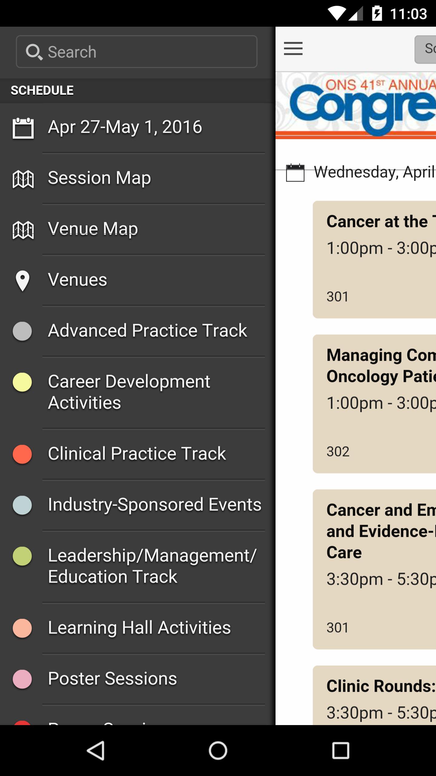
Task: Open Career Development Activities track
Action: click(x=129, y=392)
